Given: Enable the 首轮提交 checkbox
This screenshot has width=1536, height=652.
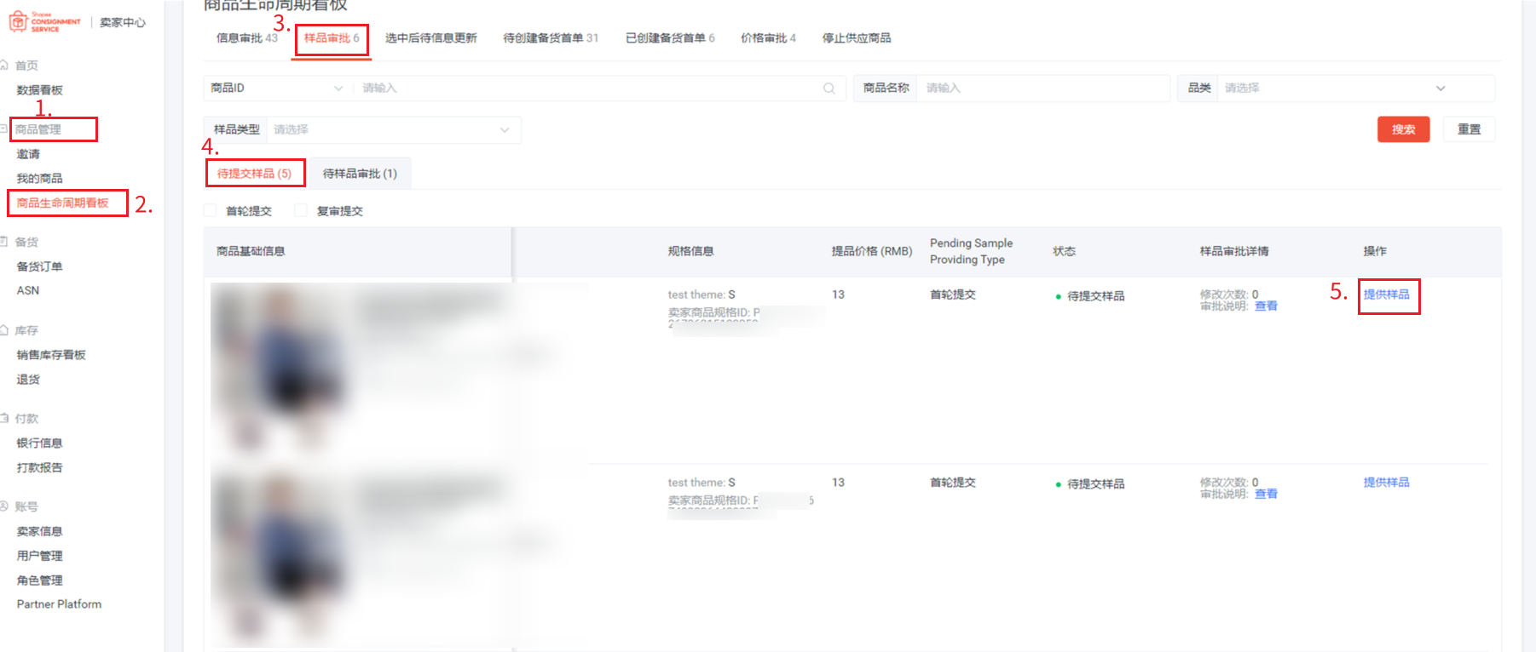Looking at the screenshot, I should (x=211, y=210).
